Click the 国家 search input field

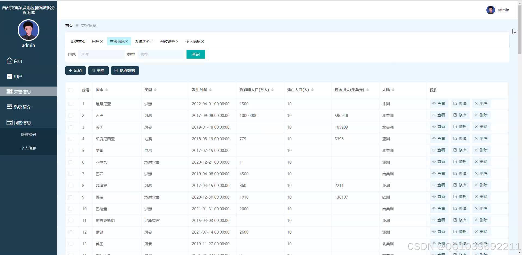(x=101, y=54)
